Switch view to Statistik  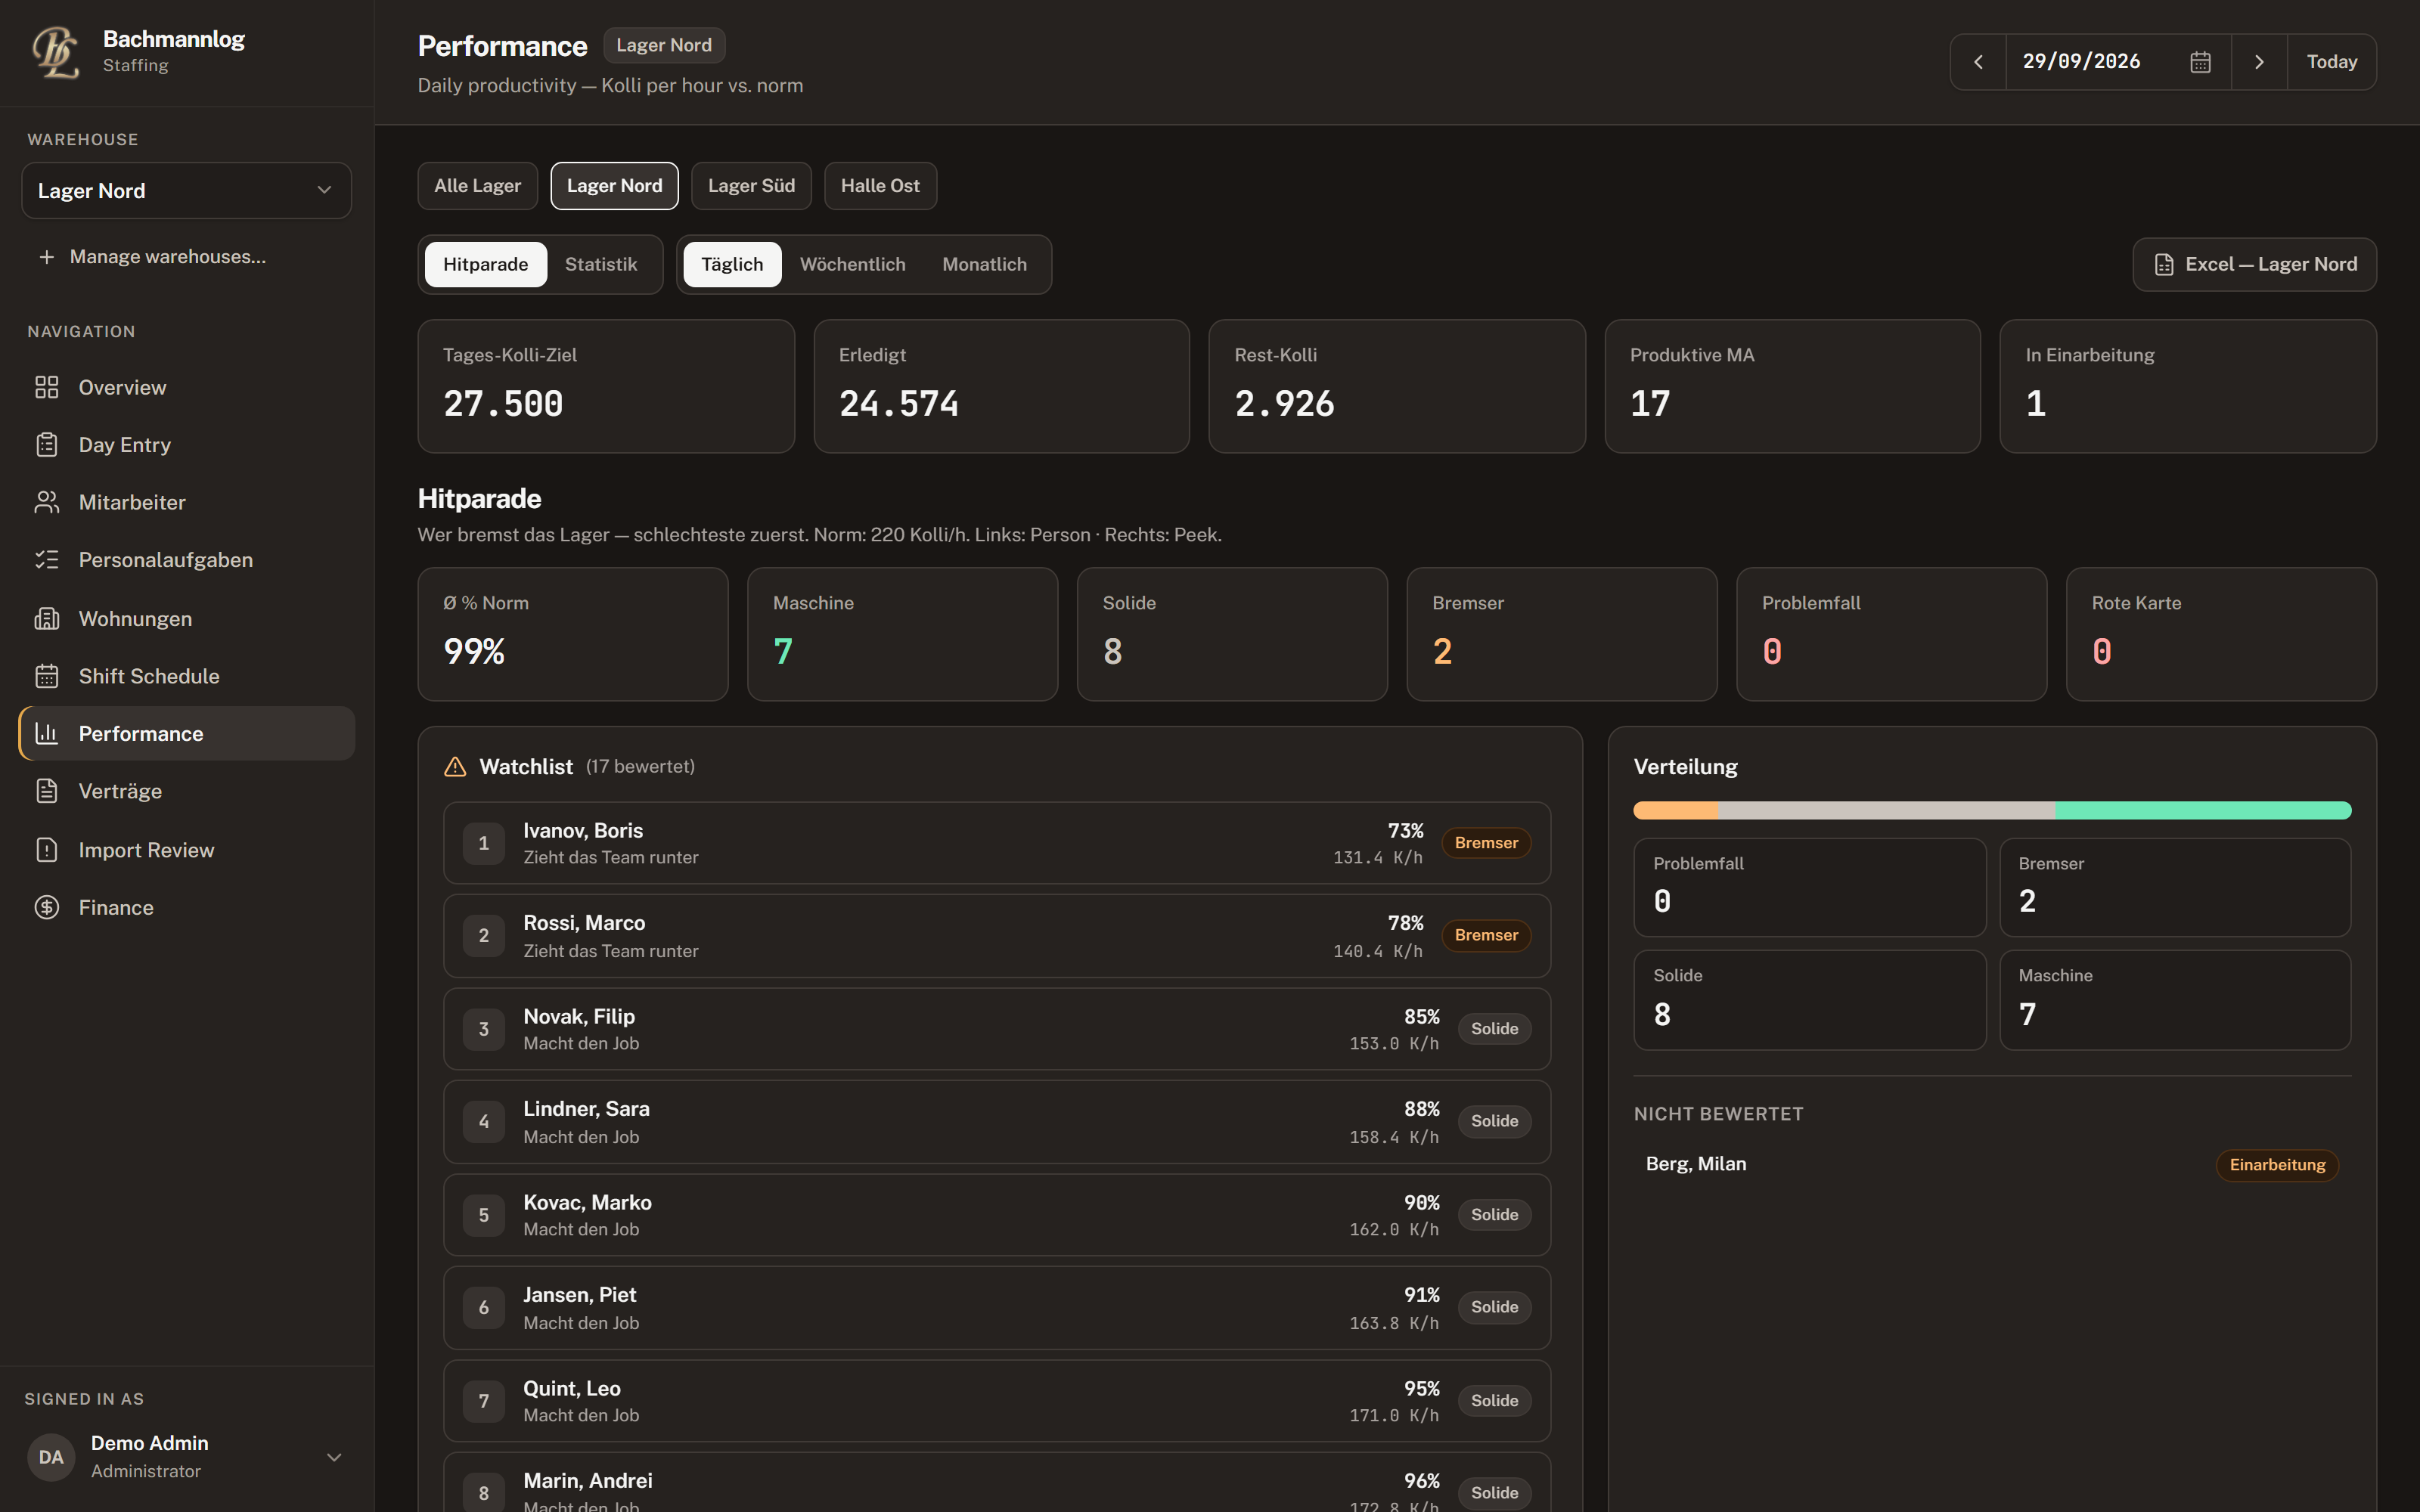point(601,264)
